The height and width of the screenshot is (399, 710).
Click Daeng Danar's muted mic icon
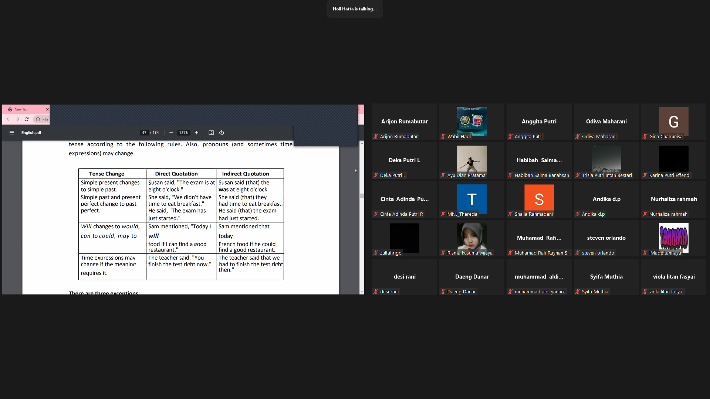443,291
